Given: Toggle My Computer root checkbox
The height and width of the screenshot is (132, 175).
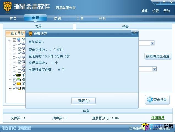Looking at the screenshot, I should pos(14,40).
